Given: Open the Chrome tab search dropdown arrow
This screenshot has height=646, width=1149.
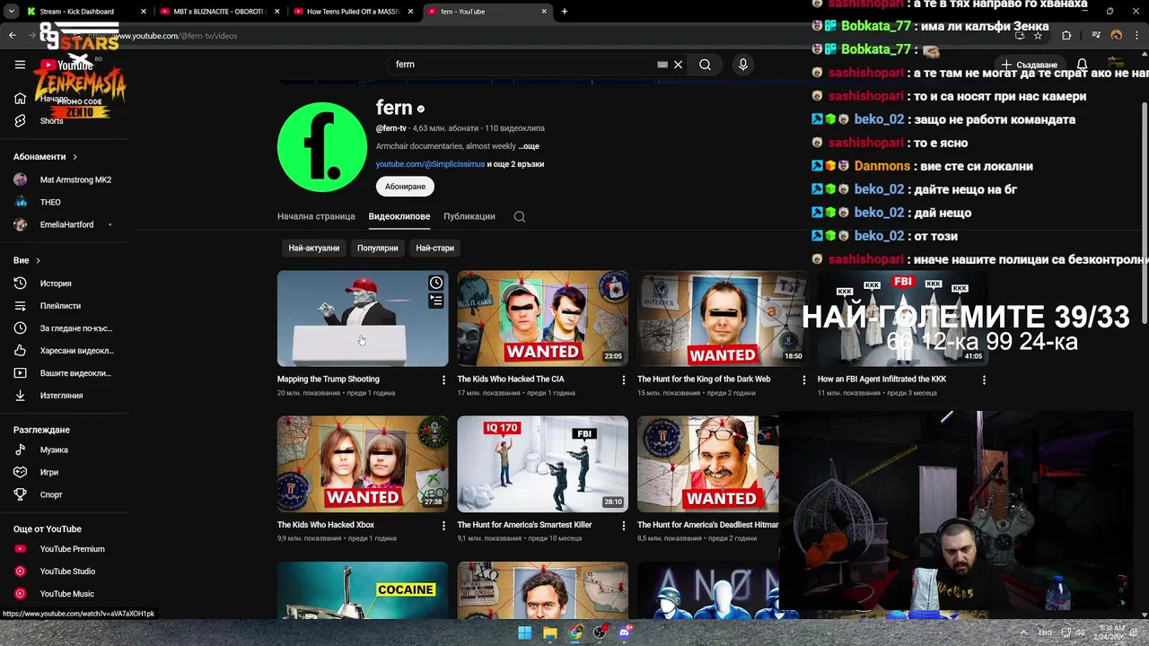Looking at the screenshot, I should [x=12, y=12].
